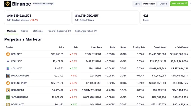Image resolution: width=191 pixels, height=106 pixels.
Task: Click the NEIROUSDT dog coin icon
Action: coord(8,90)
